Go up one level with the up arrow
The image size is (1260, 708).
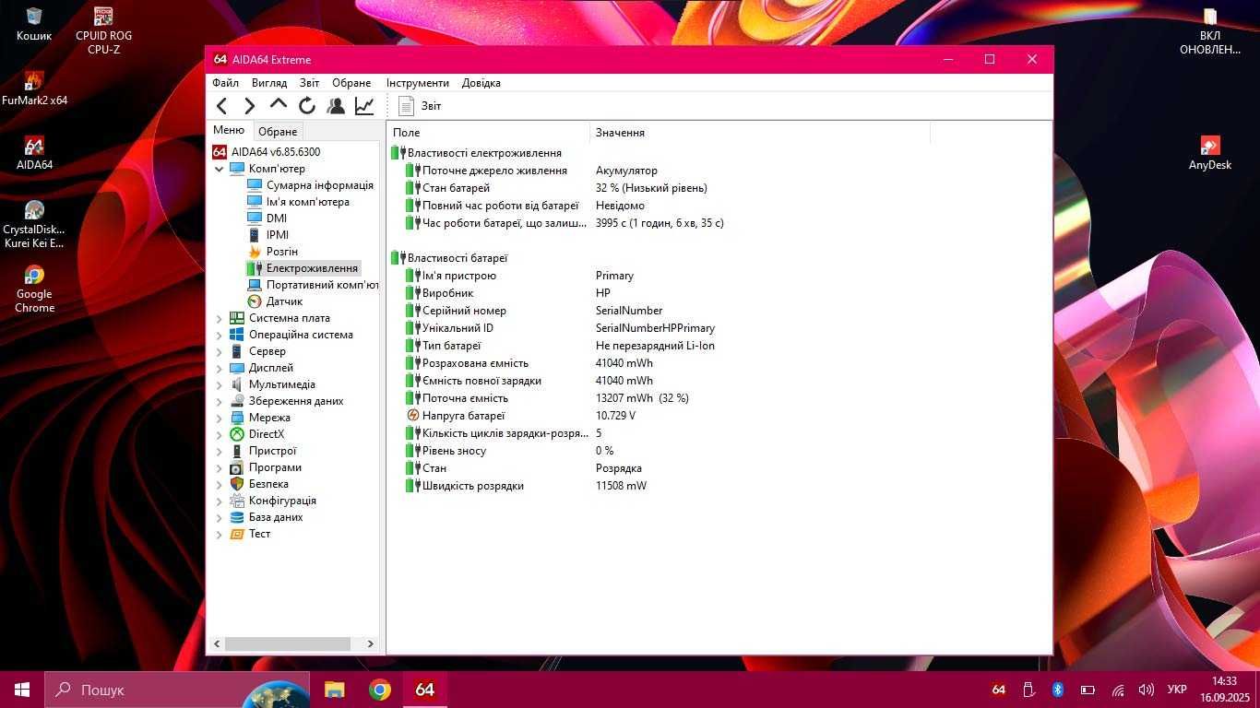click(279, 106)
